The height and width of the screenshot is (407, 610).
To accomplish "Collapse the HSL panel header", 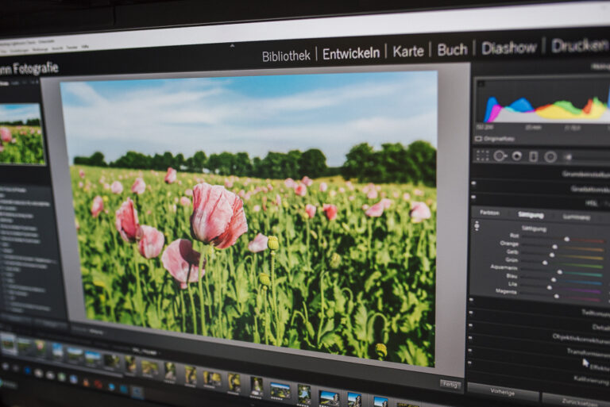I will point(592,203).
